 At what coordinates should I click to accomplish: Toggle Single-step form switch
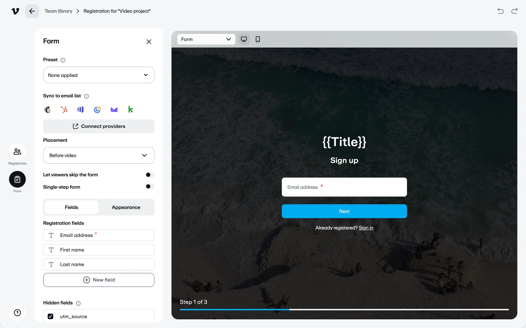coord(150,186)
